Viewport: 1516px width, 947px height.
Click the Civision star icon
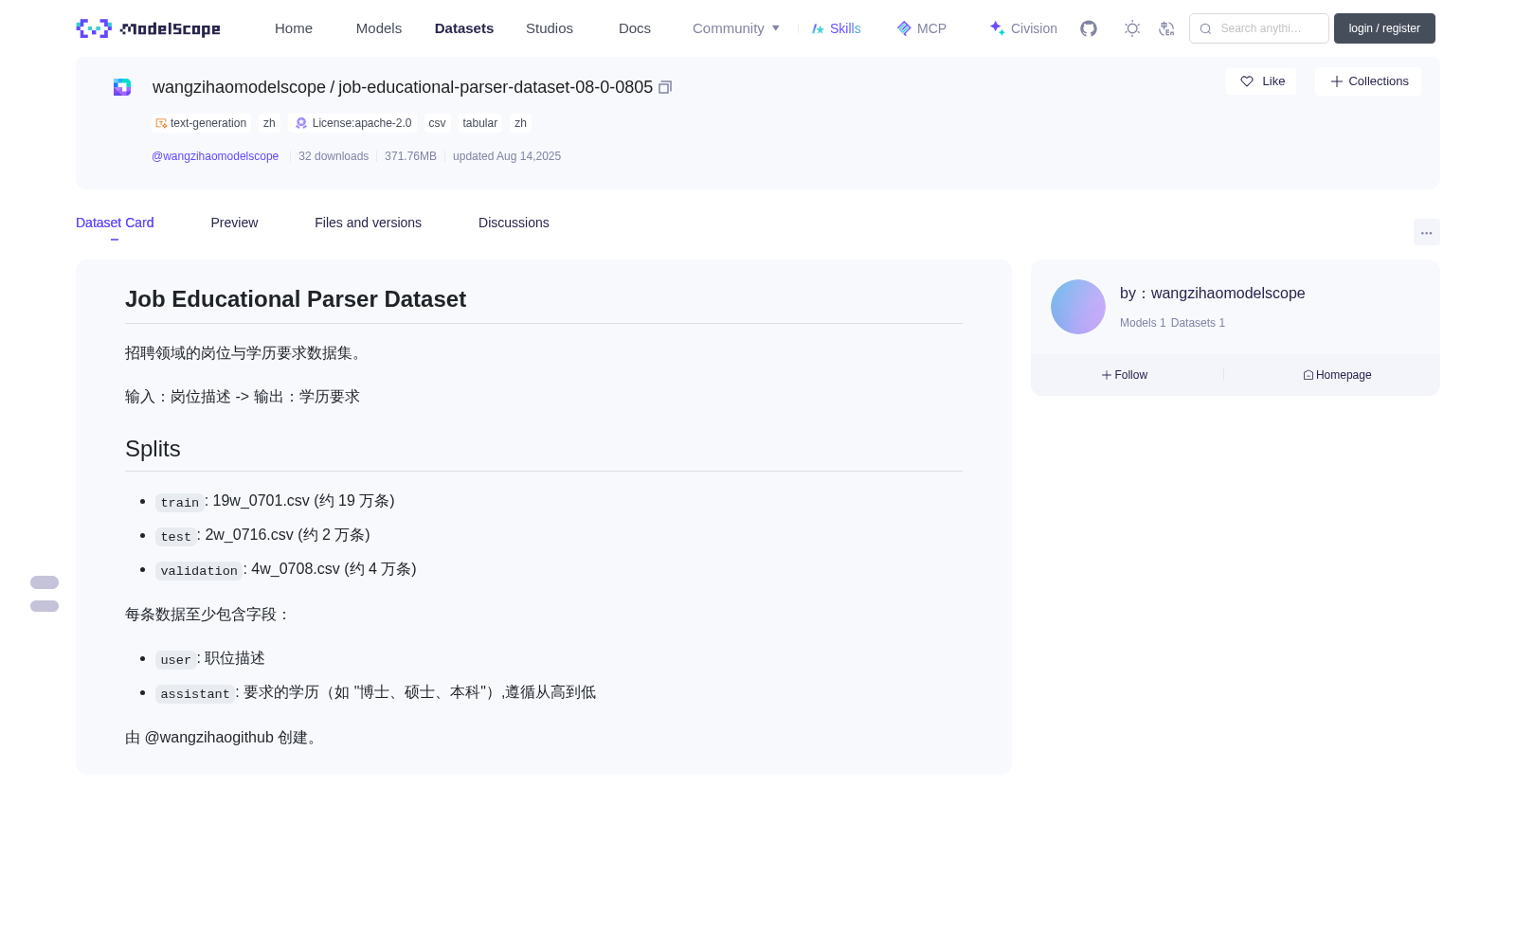[997, 28]
